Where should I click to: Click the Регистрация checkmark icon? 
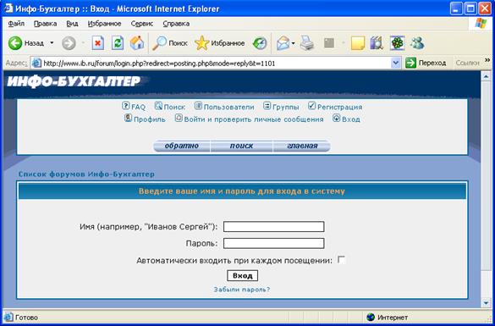tap(312, 106)
